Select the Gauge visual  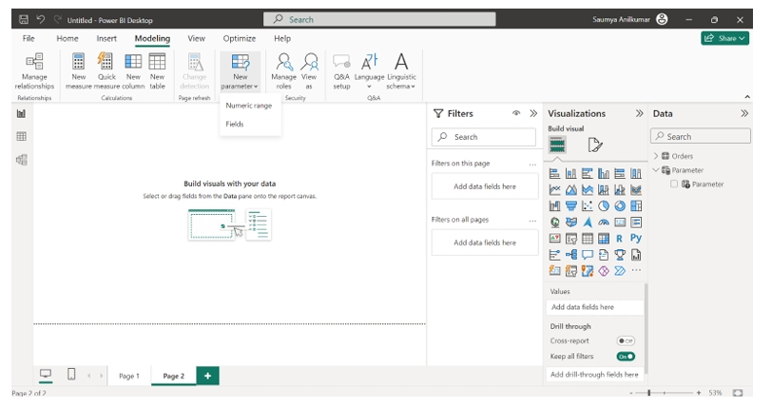point(603,223)
